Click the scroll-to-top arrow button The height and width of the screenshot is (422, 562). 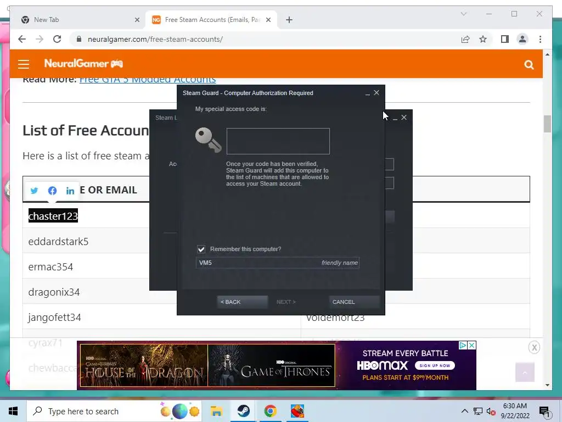[x=525, y=373]
